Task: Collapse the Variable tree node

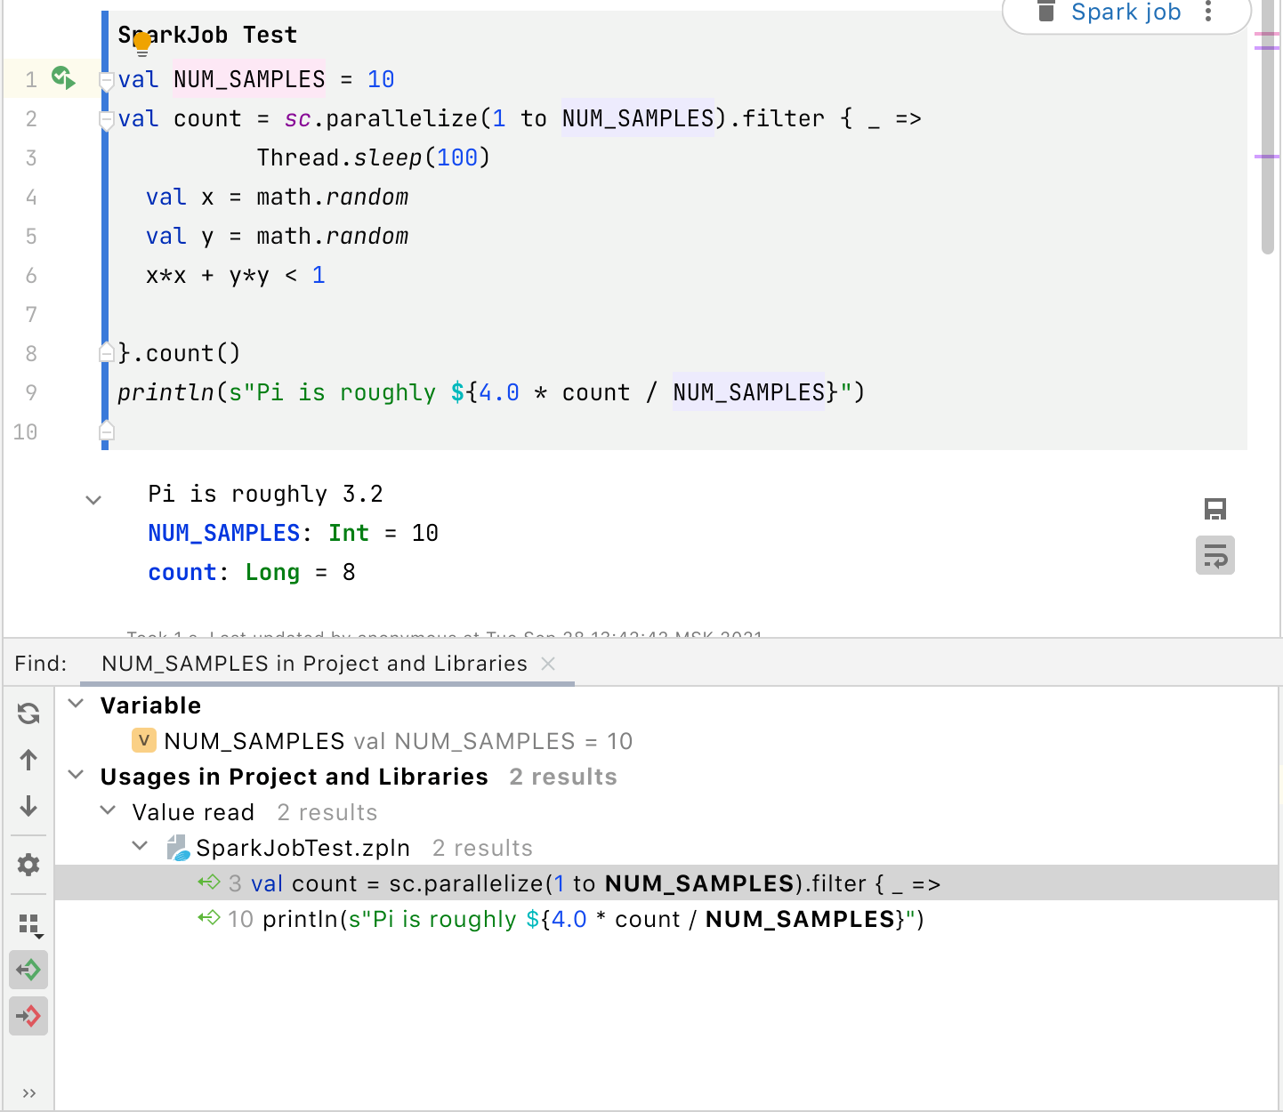Action: coord(77,705)
